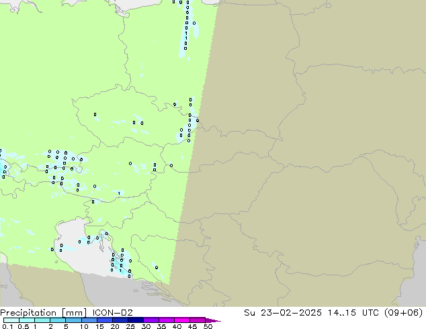Click the above-50 mm arrow tip swatch
The height and width of the screenshot is (329, 426).
click(x=213, y=320)
